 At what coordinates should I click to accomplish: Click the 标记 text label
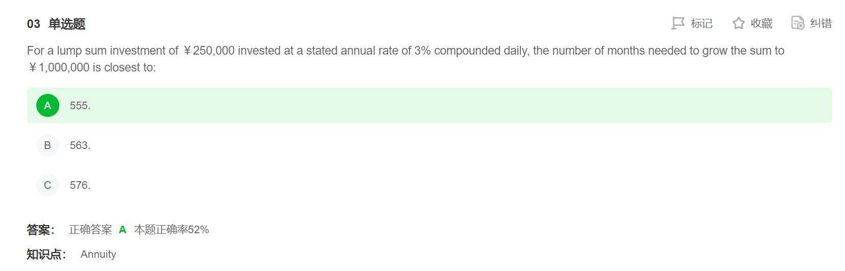pyautogui.click(x=701, y=23)
